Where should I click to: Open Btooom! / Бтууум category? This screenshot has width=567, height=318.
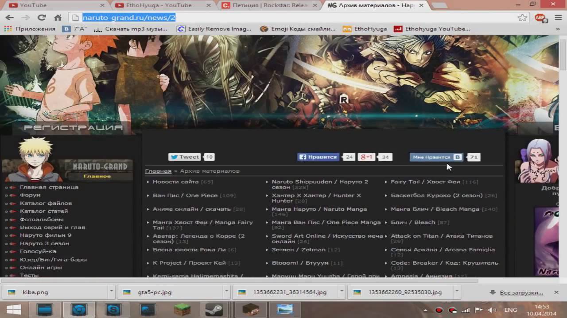pyautogui.click(x=300, y=263)
